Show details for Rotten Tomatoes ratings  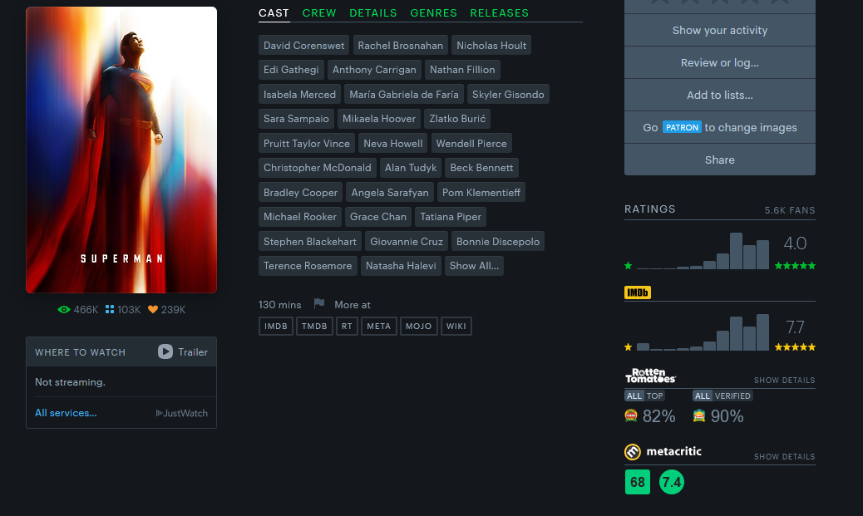pyautogui.click(x=784, y=381)
